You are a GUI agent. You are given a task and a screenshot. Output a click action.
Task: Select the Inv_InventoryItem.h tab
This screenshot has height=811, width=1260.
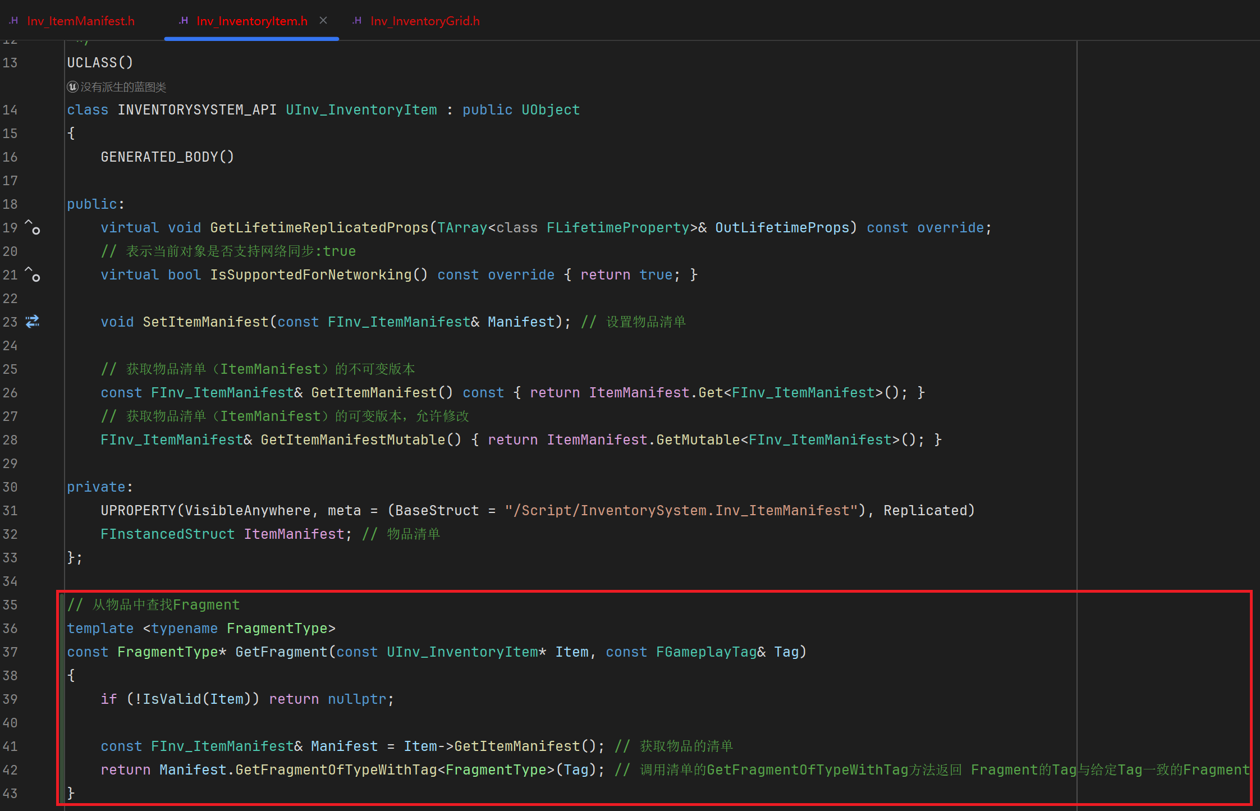pos(251,21)
